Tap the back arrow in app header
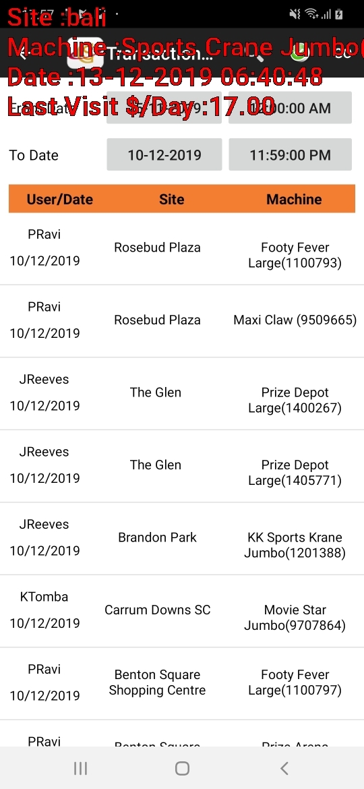 click(23, 54)
